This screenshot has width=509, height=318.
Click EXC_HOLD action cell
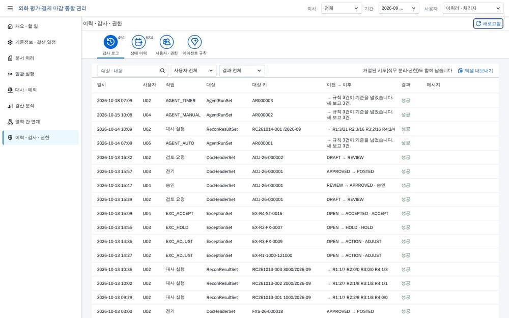[177, 227]
